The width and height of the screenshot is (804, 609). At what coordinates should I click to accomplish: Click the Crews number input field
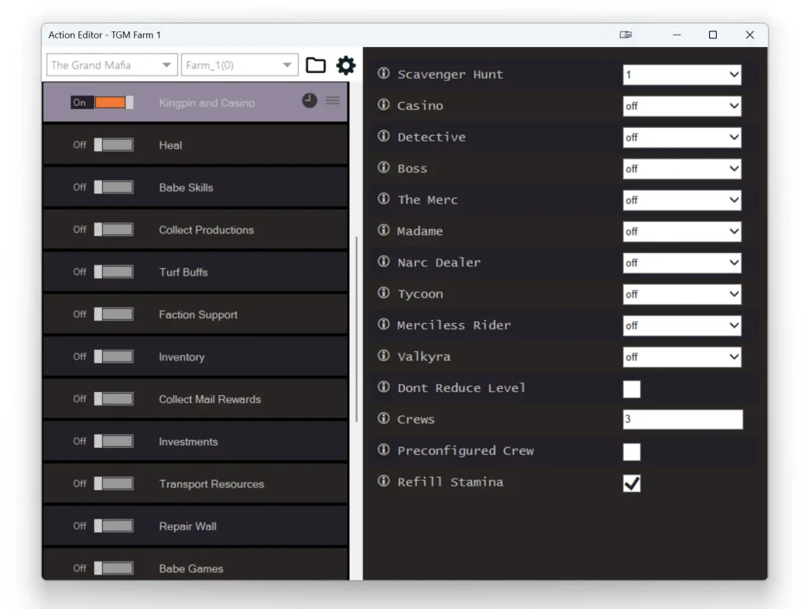tap(682, 419)
